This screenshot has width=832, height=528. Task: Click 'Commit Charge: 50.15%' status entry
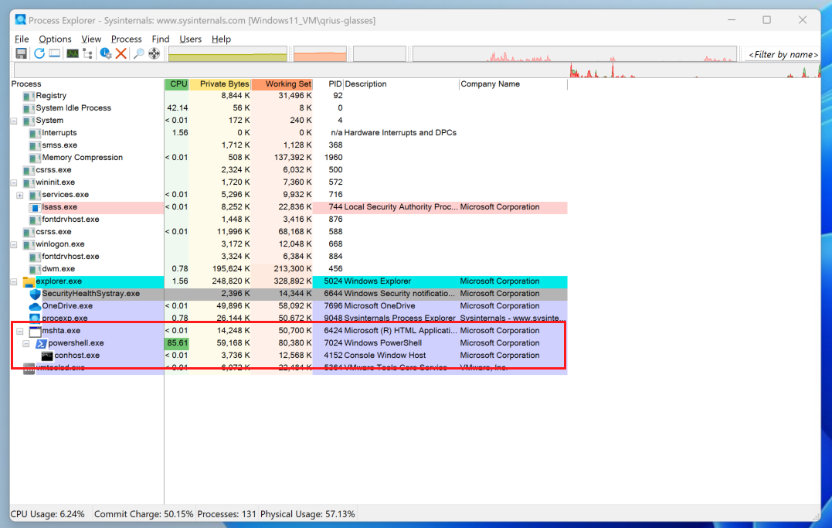coord(144,515)
